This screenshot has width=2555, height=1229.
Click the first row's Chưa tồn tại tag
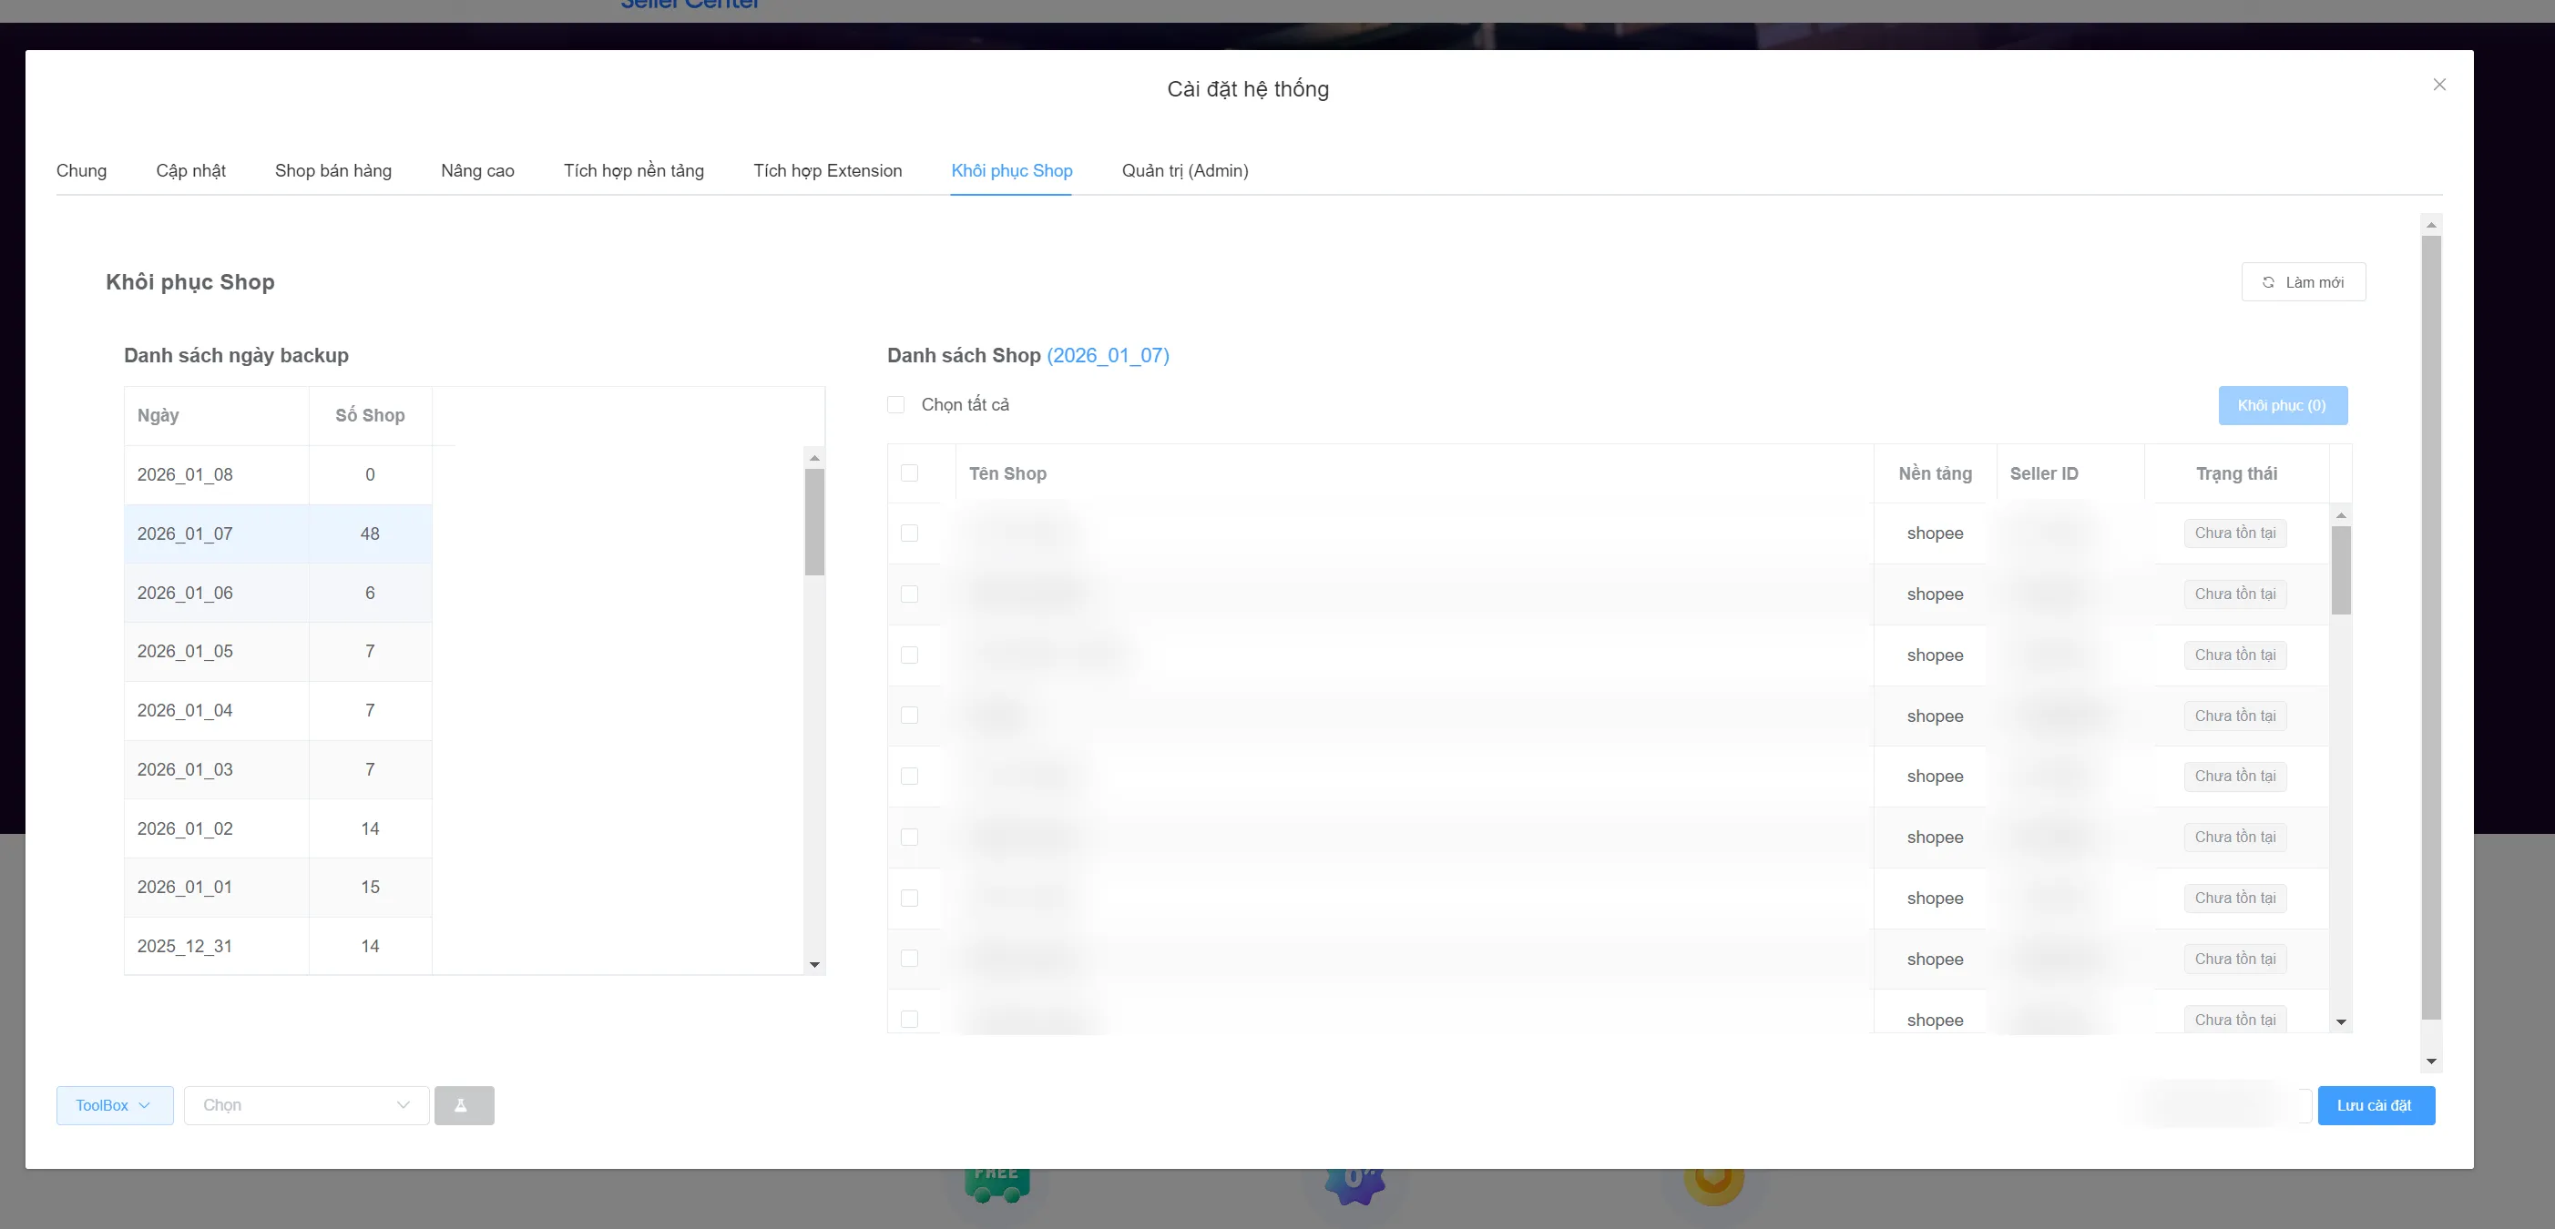pyautogui.click(x=2234, y=533)
